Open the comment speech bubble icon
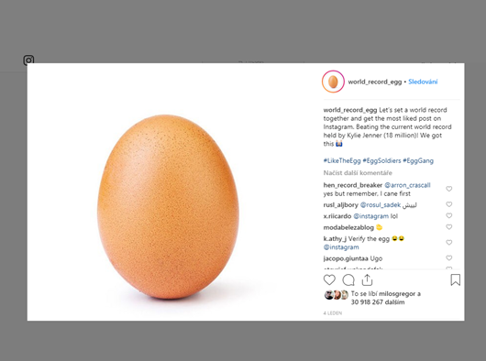 [x=348, y=279]
